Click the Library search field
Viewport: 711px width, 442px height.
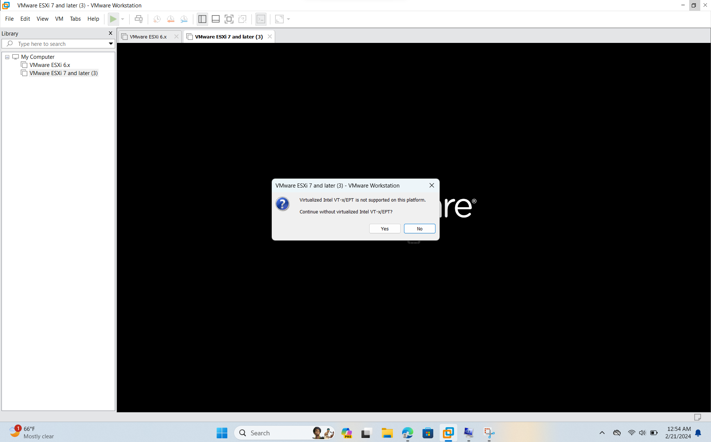tap(59, 44)
